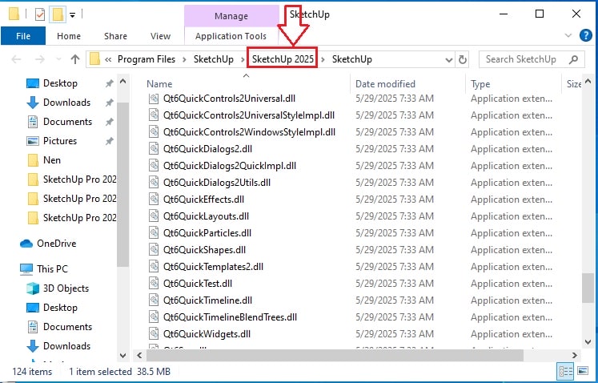Screen dimensions: 598x383
Task: Open Downloads under This PC
Action: (x=66, y=346)
